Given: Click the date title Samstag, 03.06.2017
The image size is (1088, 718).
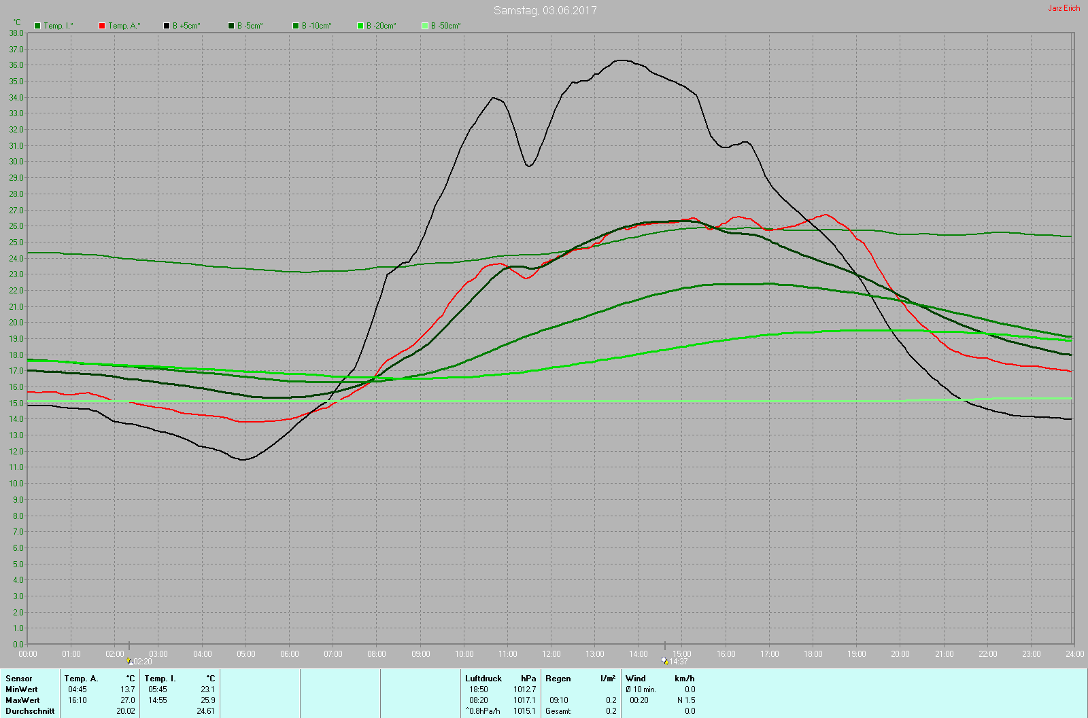Looking at the screenshot, I should click(545, 10).
